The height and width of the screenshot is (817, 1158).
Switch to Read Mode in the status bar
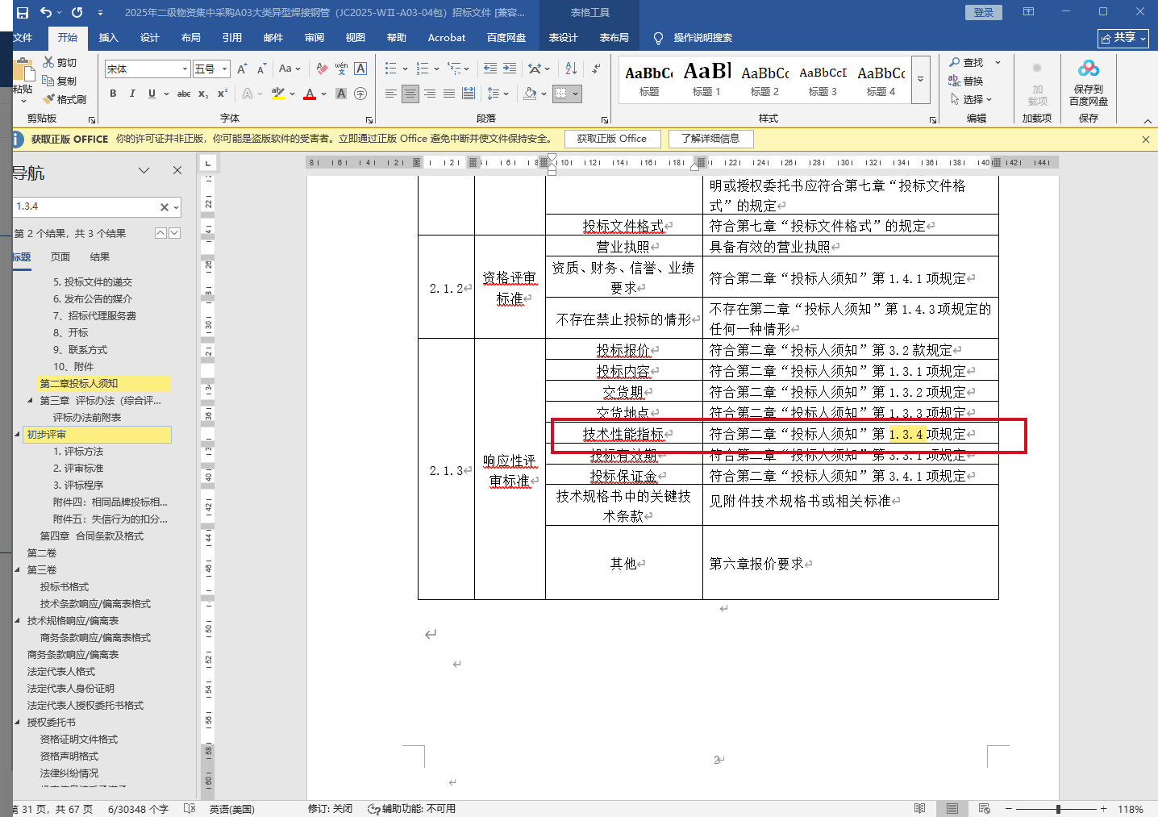coord(920,809)
